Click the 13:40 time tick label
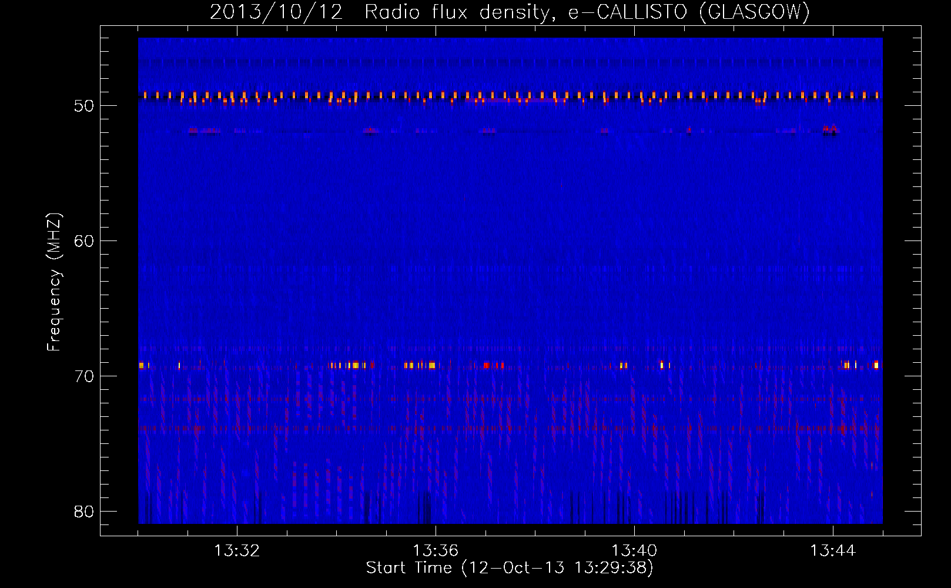Image resolution: width=951 pixels, height=588 pixels. point(634,551)
